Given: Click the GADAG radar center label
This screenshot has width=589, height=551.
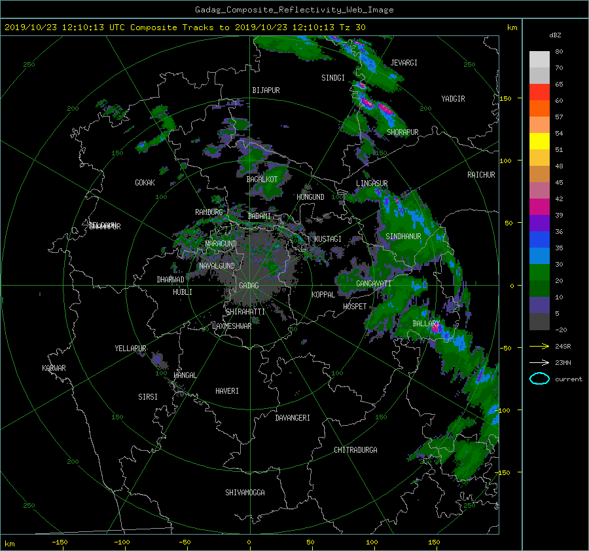Looking at the screenshot, I should 249,286.
